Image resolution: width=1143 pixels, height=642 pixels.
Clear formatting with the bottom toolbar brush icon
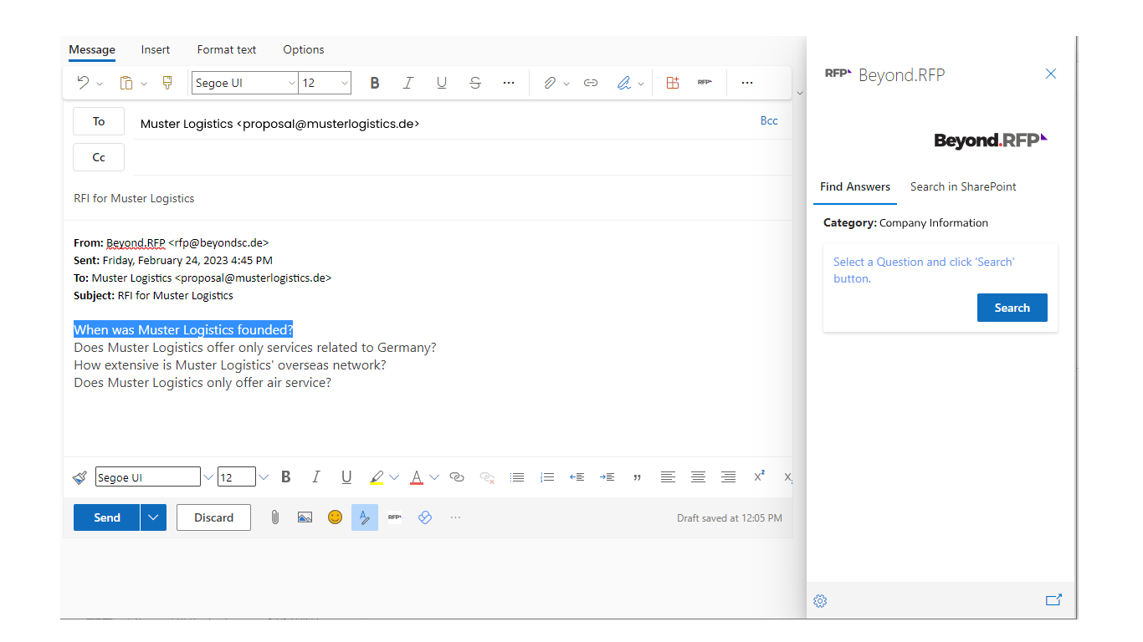[80, 477]
